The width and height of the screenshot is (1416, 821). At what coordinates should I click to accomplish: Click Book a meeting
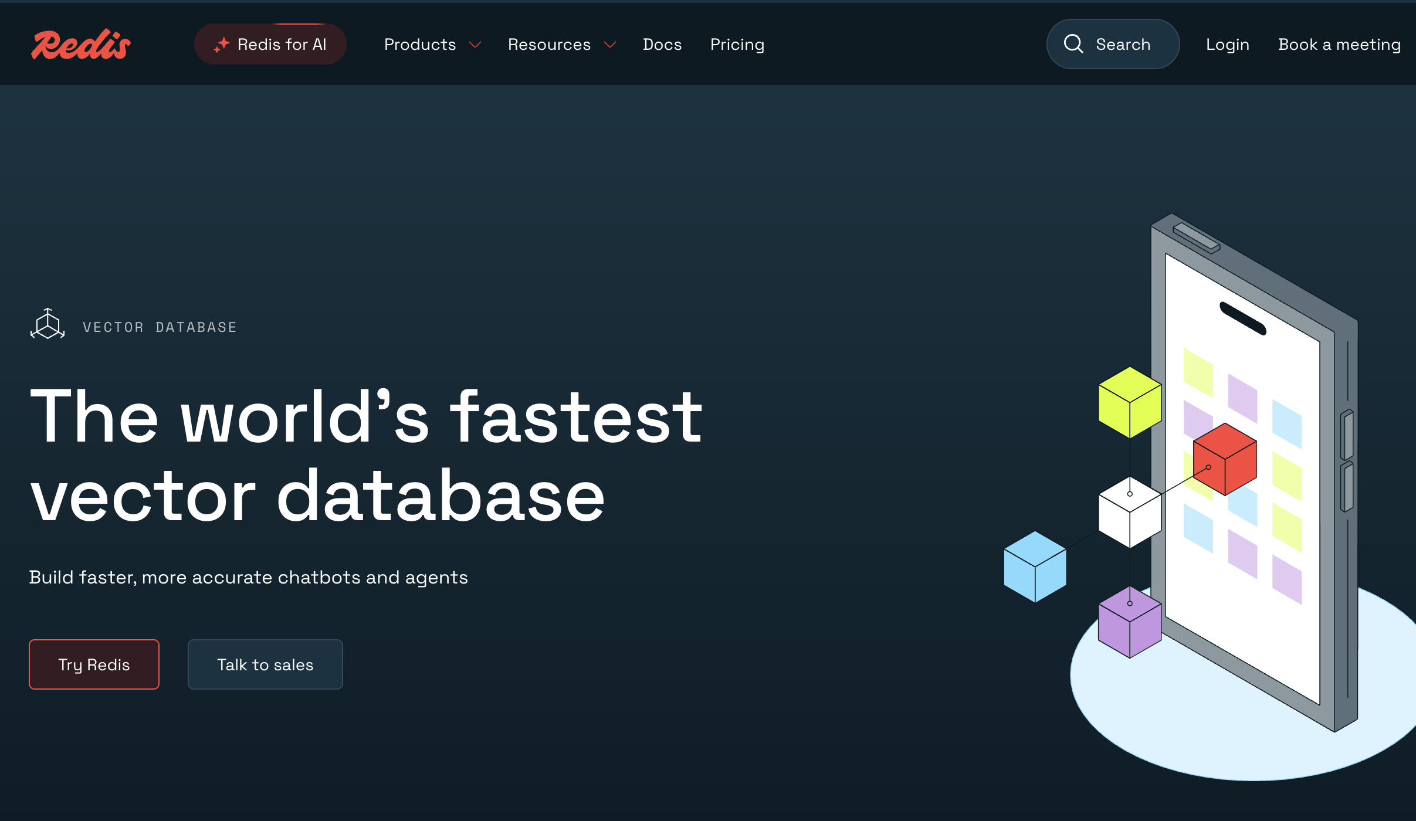coord(1339,45)
